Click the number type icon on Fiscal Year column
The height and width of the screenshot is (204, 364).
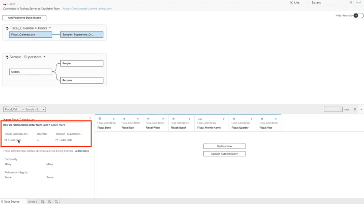click(x=262, y=119)
